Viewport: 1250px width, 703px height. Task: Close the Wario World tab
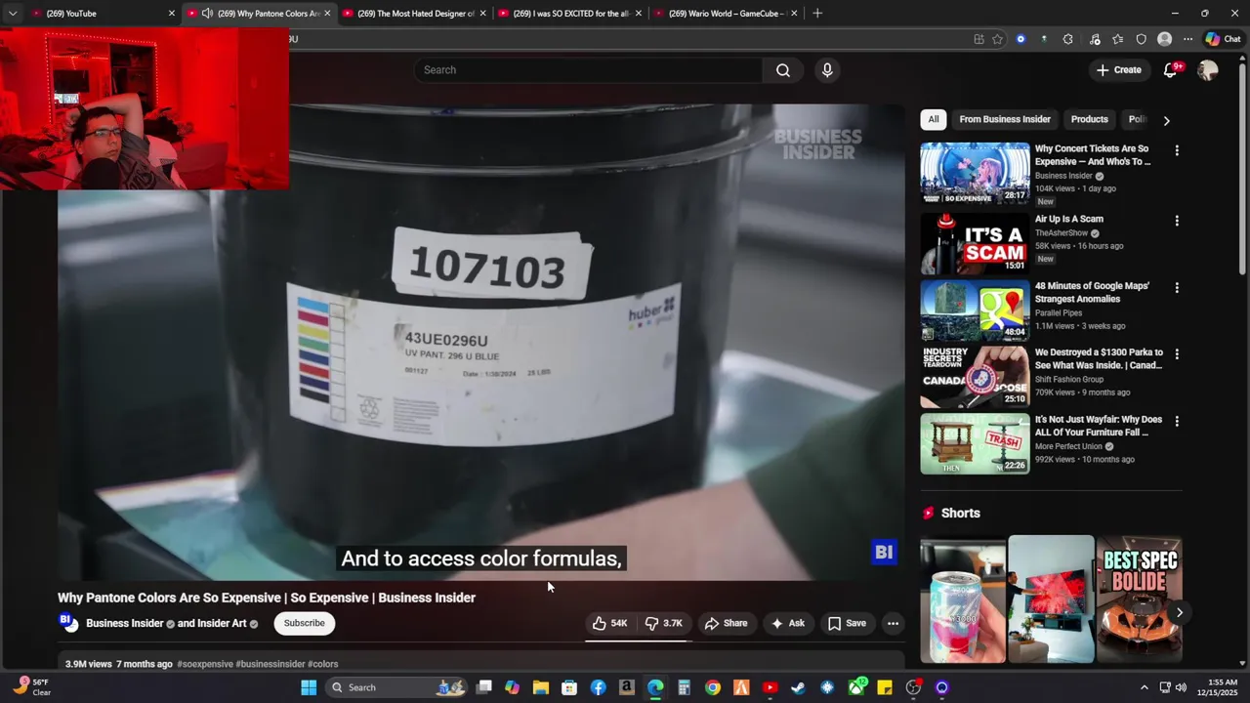point(794,14)
